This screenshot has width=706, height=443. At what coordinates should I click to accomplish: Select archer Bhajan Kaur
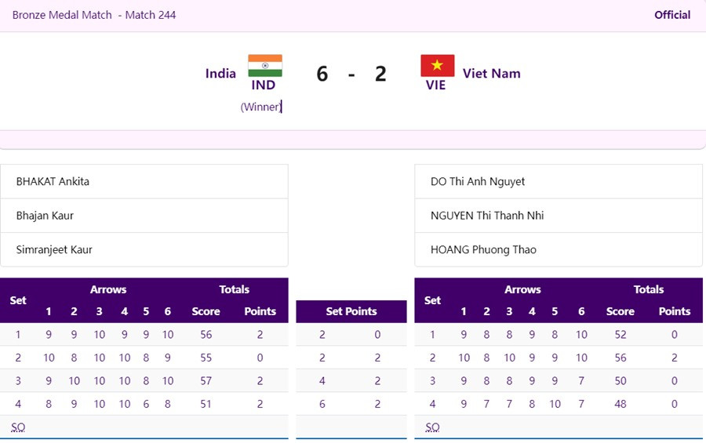pyautogui.click(x=45, y=216)
